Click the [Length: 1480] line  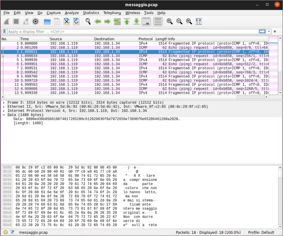28,123
